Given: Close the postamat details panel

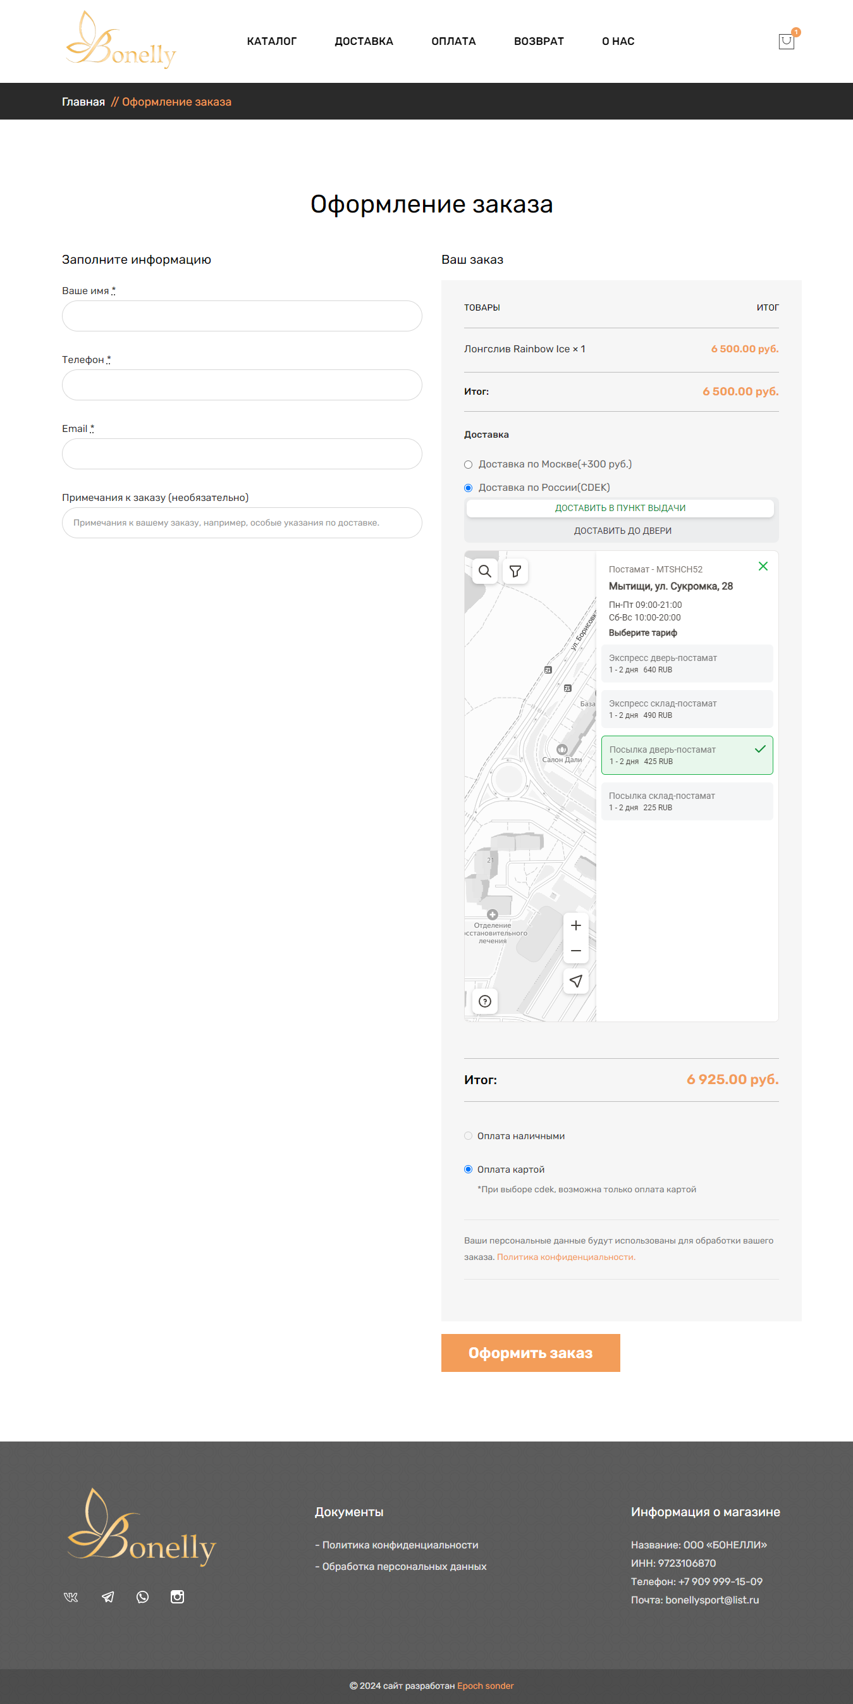Looking at the screenshot, I should [x=763, y=566].
